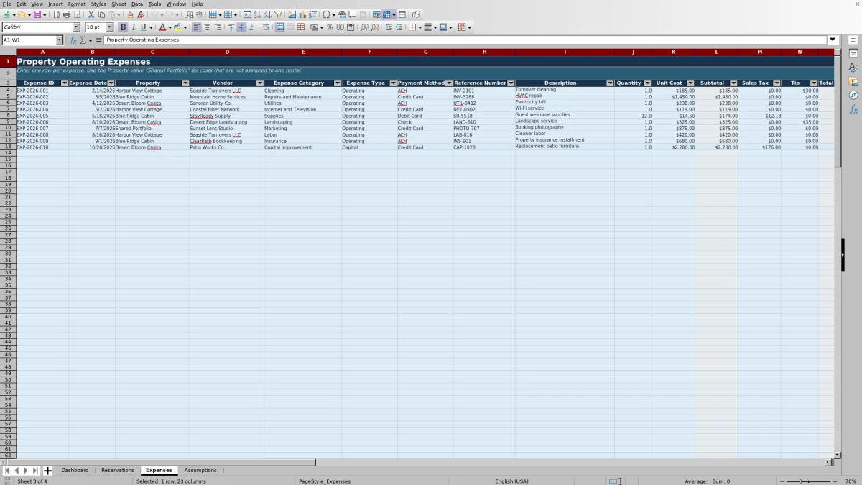Toggle Center Vertically alignment

[x=241, y=27]
